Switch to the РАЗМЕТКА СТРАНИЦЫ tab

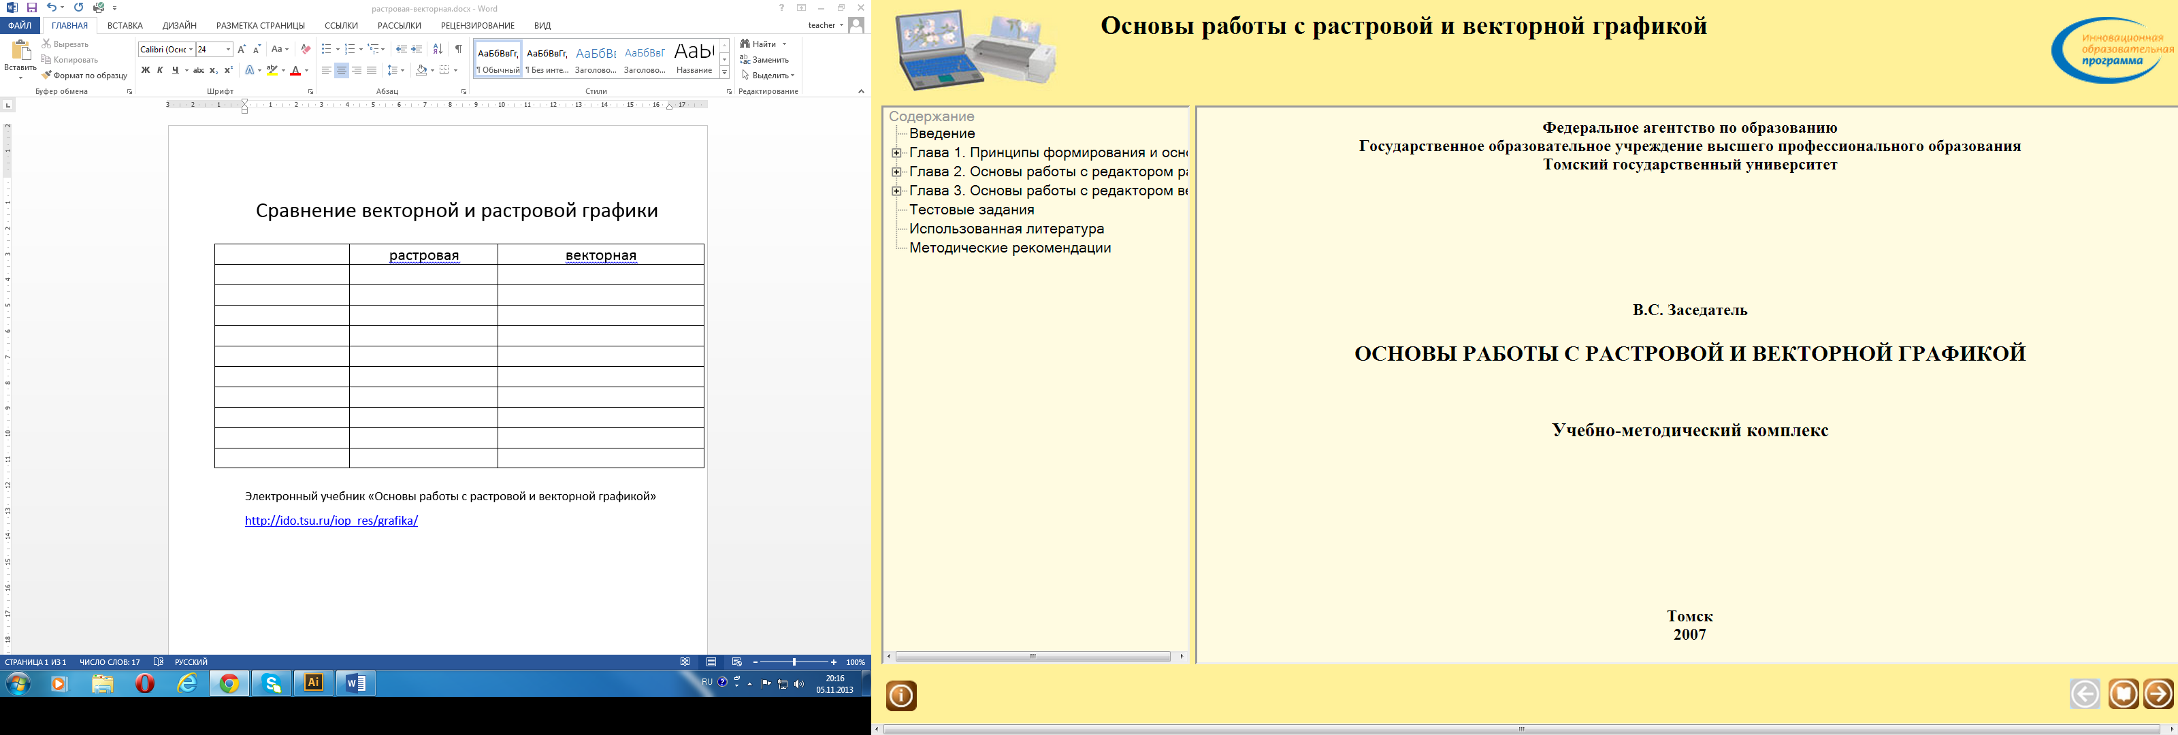(x=261, y=25)
